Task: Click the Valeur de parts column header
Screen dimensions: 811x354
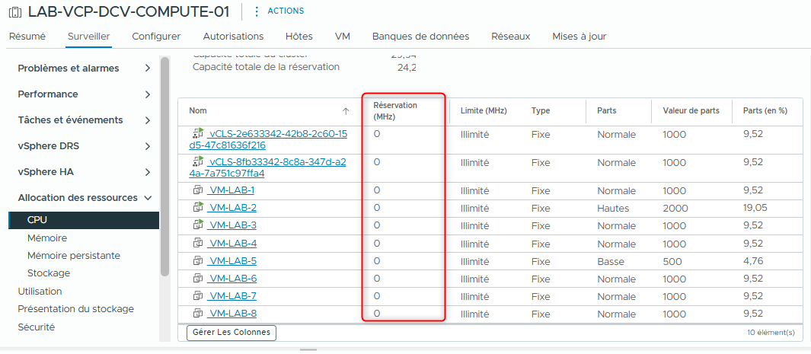Action: click(691, 110)
